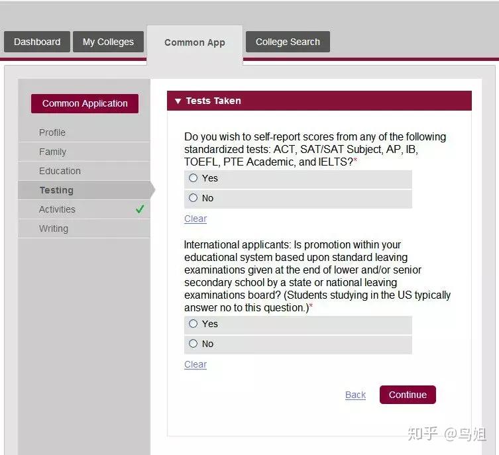Screen dimensions: 499x455
Task: Clear the leaving examinations answer
Action: coord(195,365)
